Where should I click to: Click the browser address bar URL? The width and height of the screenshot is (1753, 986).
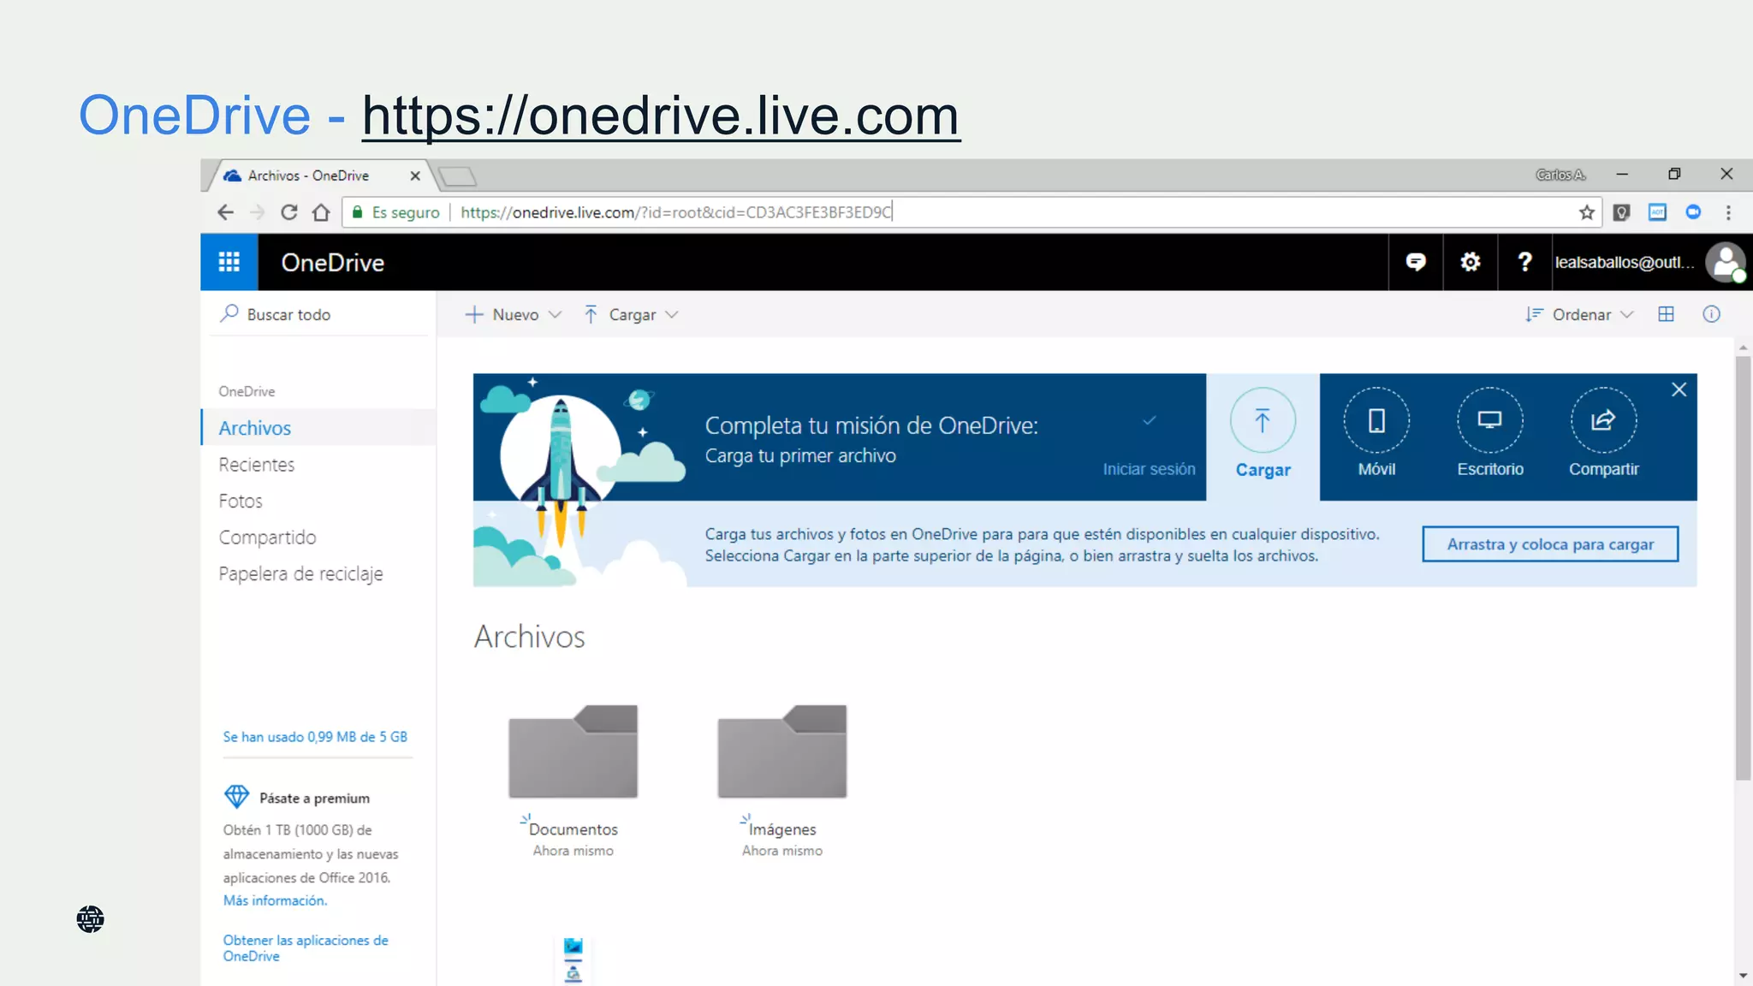pyautogui.click(x=676, y=212)
